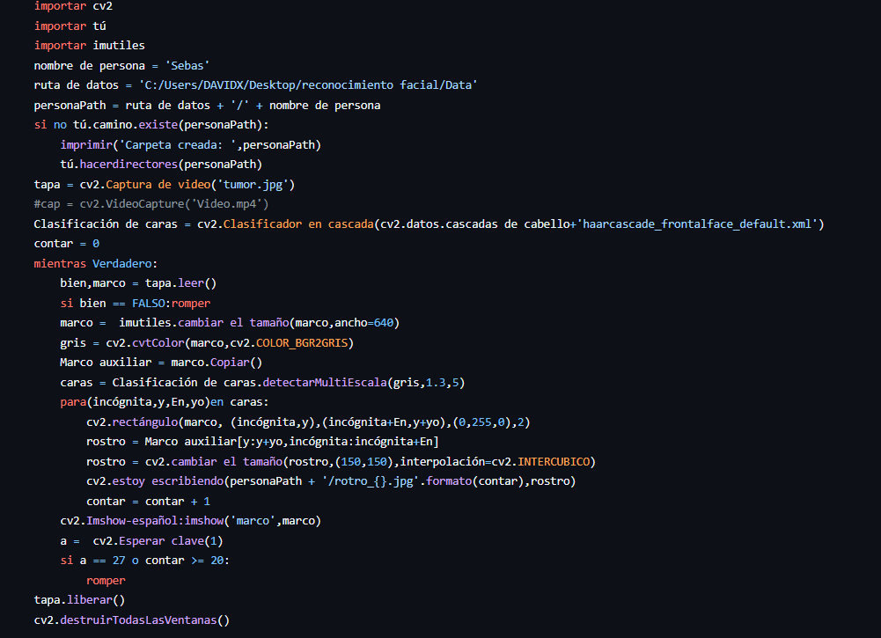The height and width of the screenshot is (638, 881).
Task: Click the 'personaPath = ruta de datos' line
Action: click(207, 106)
